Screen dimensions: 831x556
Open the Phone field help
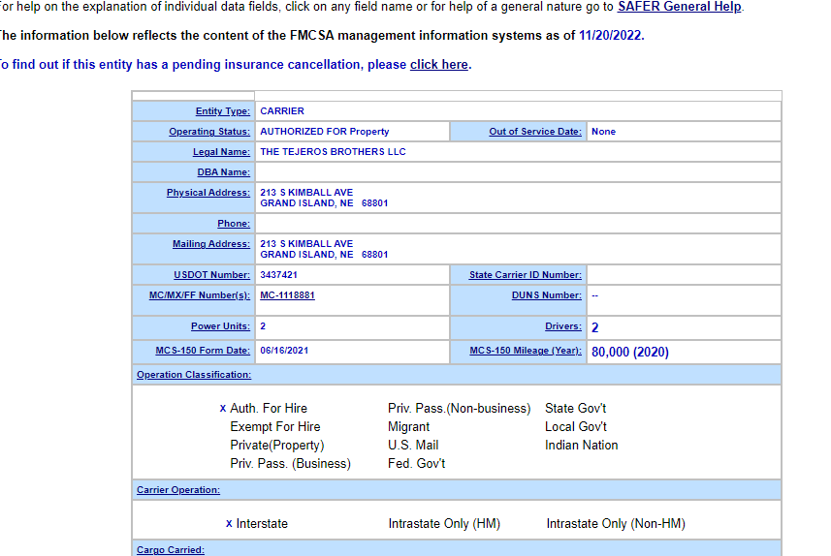[234, 224]
